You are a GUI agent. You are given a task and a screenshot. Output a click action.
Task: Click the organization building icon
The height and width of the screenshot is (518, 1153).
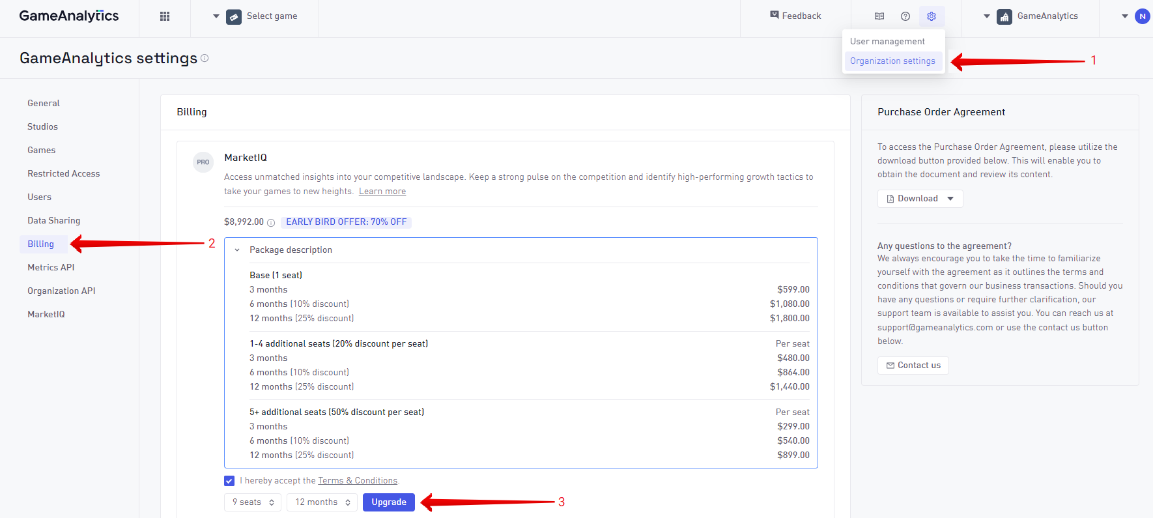(x=1004, y=17)
